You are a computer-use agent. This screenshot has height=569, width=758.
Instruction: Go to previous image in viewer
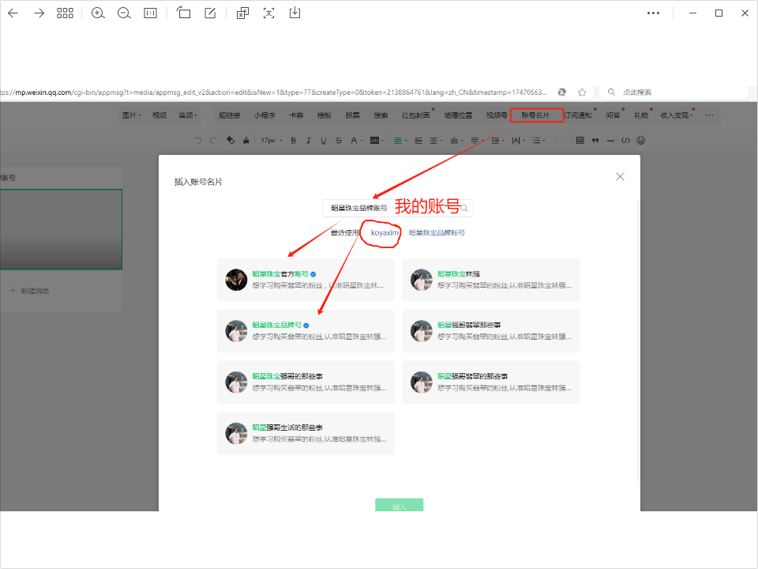[x=13, y=13]
